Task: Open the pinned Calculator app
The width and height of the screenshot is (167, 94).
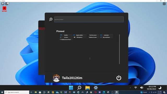Action: click(x=106, y=35)
